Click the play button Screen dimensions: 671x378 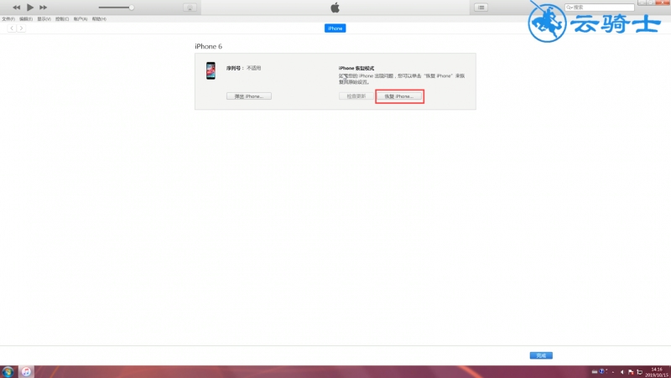pyautogui.click(x=30, y=8)
